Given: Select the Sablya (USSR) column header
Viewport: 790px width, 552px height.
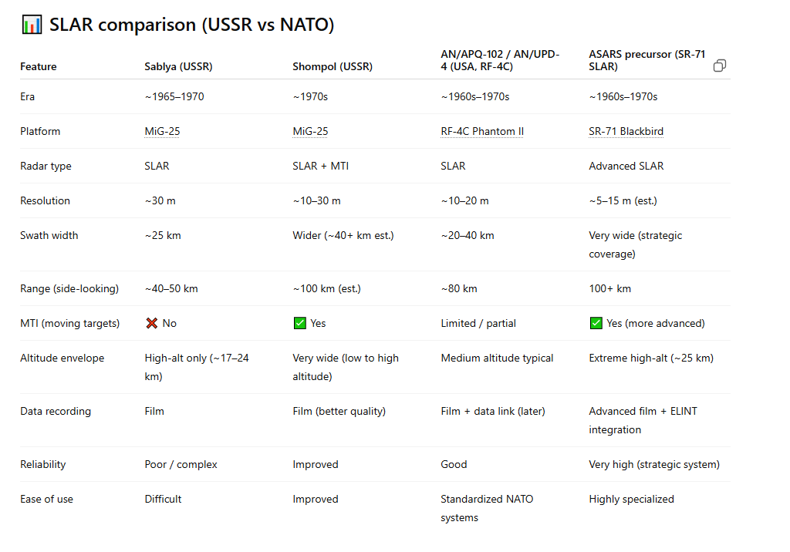Looking at the screenshot, I should (x=178, y=66).
